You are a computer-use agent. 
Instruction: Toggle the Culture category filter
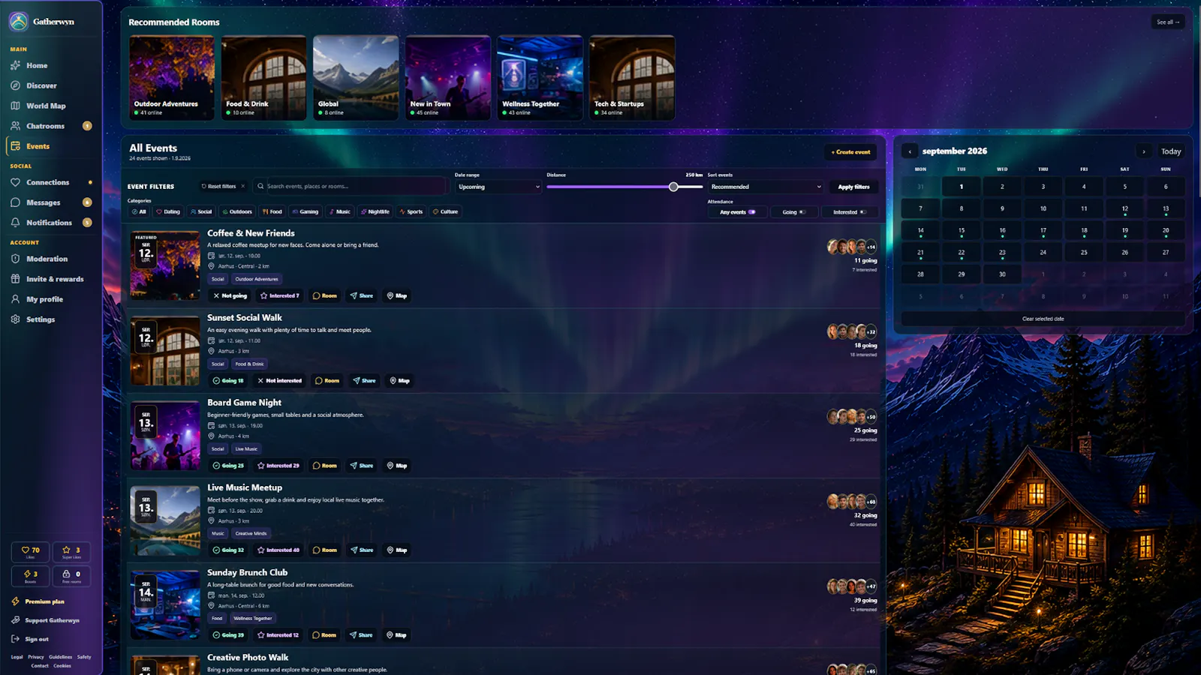(446, 211)
